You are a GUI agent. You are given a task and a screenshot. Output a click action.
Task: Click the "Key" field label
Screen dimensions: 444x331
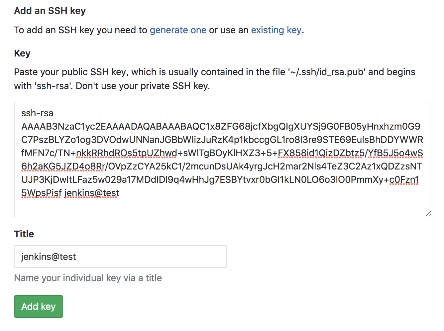click(22, 54)
